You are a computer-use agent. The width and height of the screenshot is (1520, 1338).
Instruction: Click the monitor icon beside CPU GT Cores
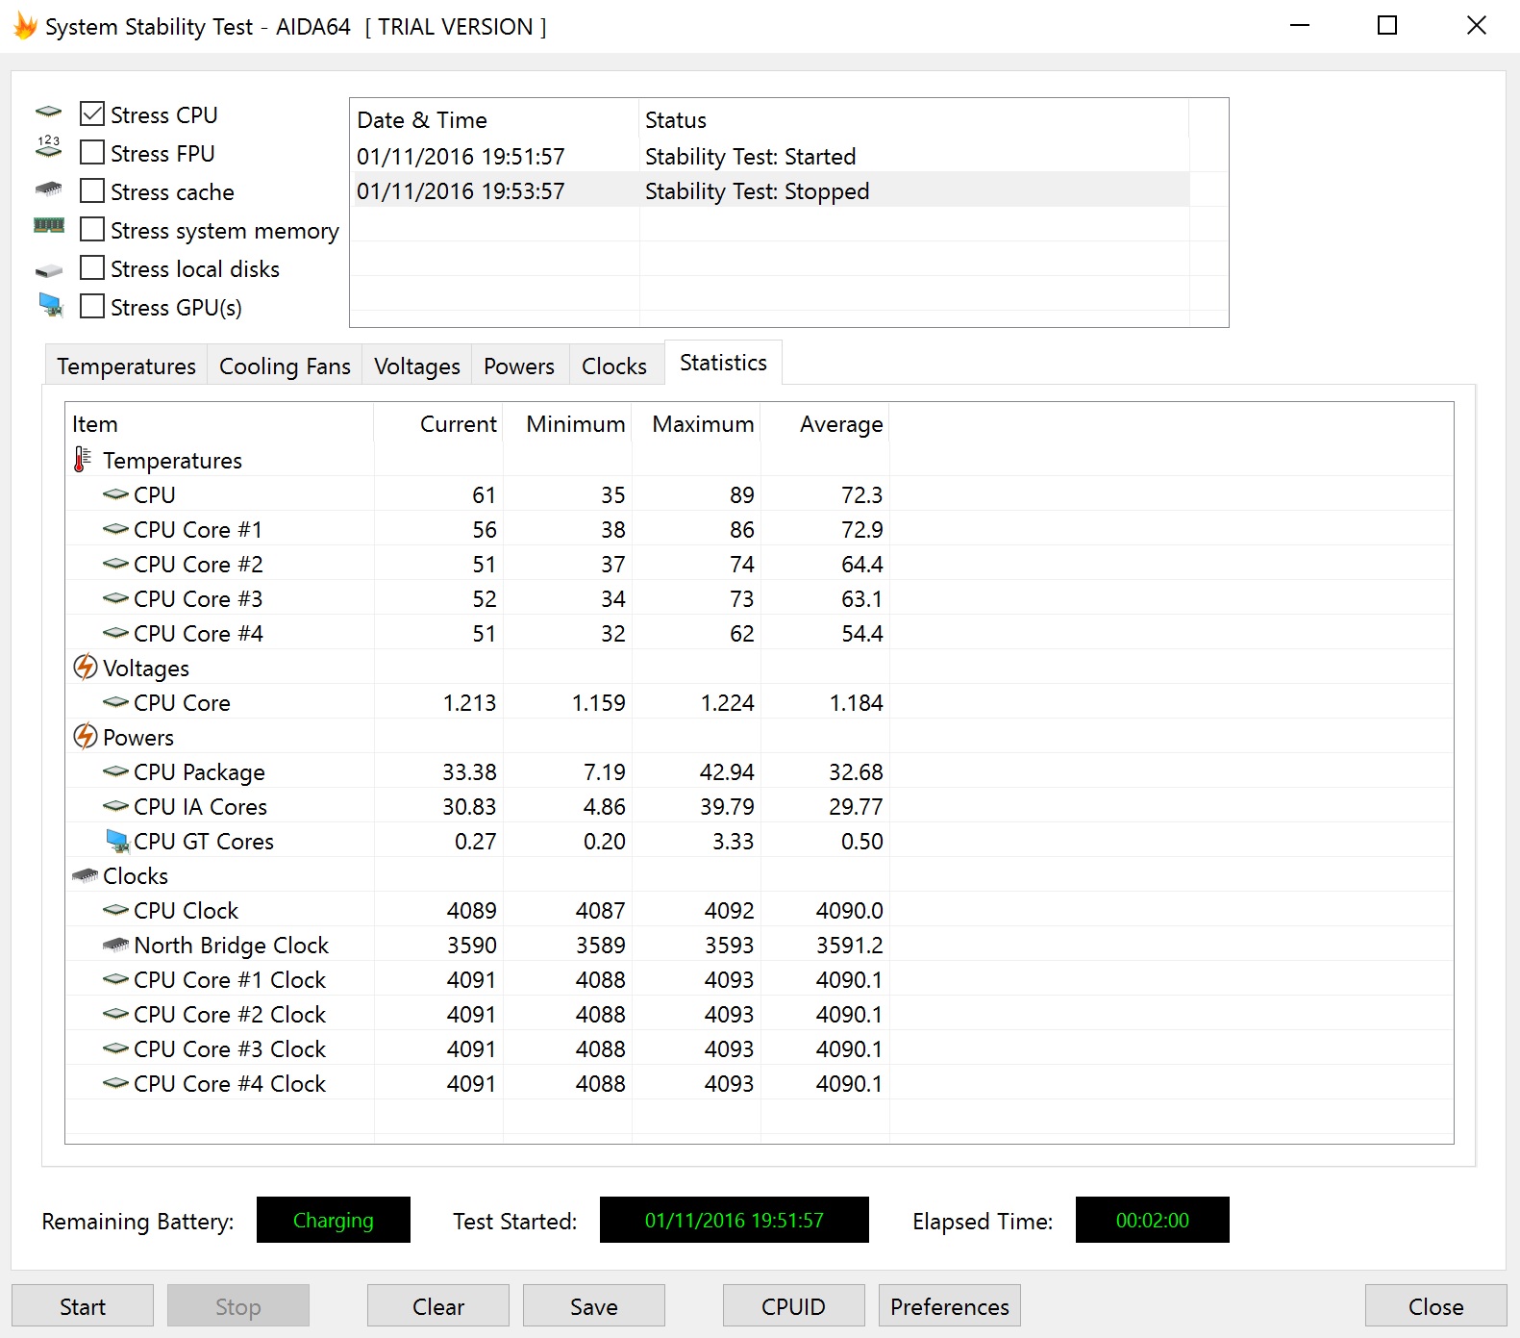click(117, 841)
